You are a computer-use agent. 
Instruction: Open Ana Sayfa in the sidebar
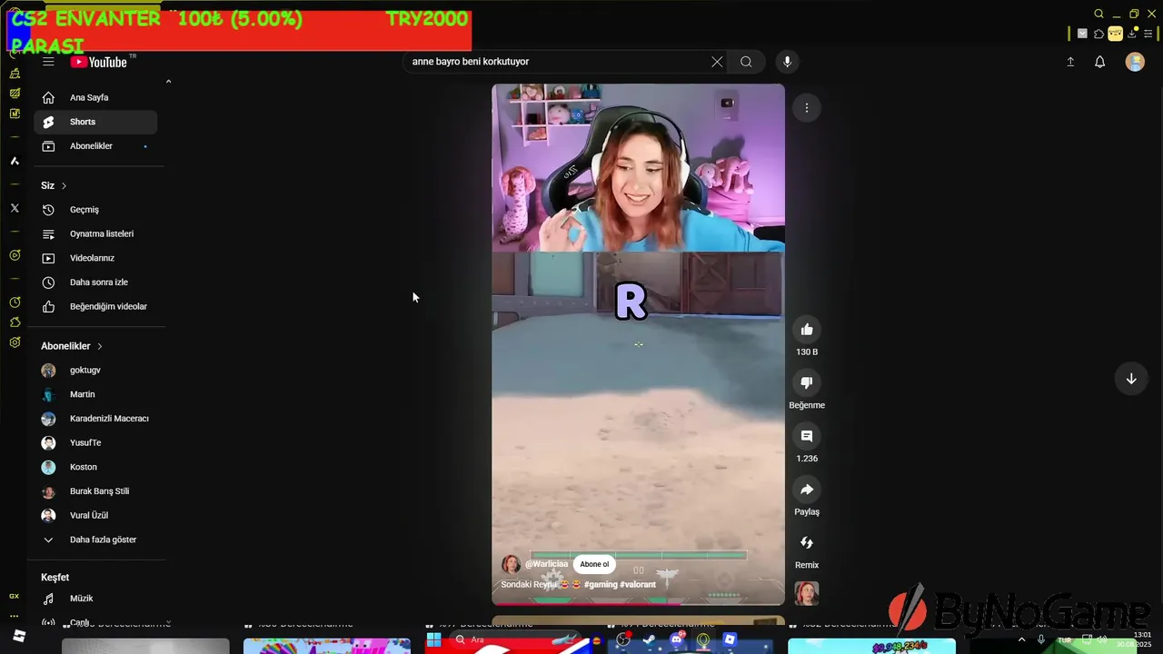click(x=95, y=97)
